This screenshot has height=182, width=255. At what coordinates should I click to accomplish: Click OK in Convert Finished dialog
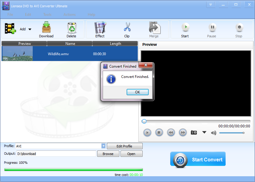pyautogui.click(x=137, y=92)
